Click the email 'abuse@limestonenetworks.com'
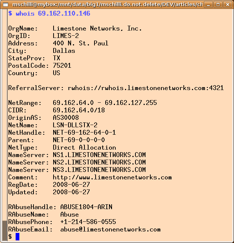This screenshot has width=234, height=243. coord(110,229)
